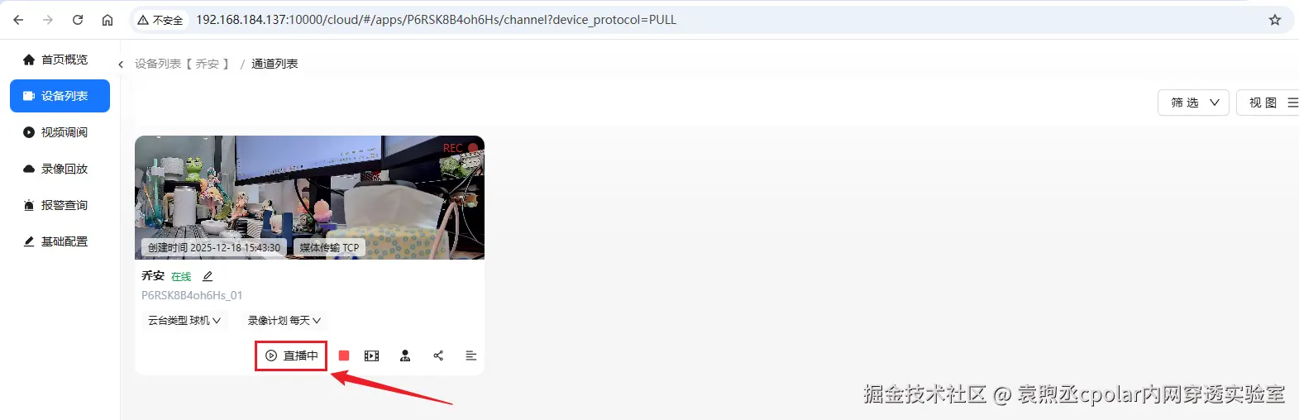Image resolution: width=1299 pixels, height=420 pixels.
Task: Click the red stop recording square icon
Action: (344, 356)
